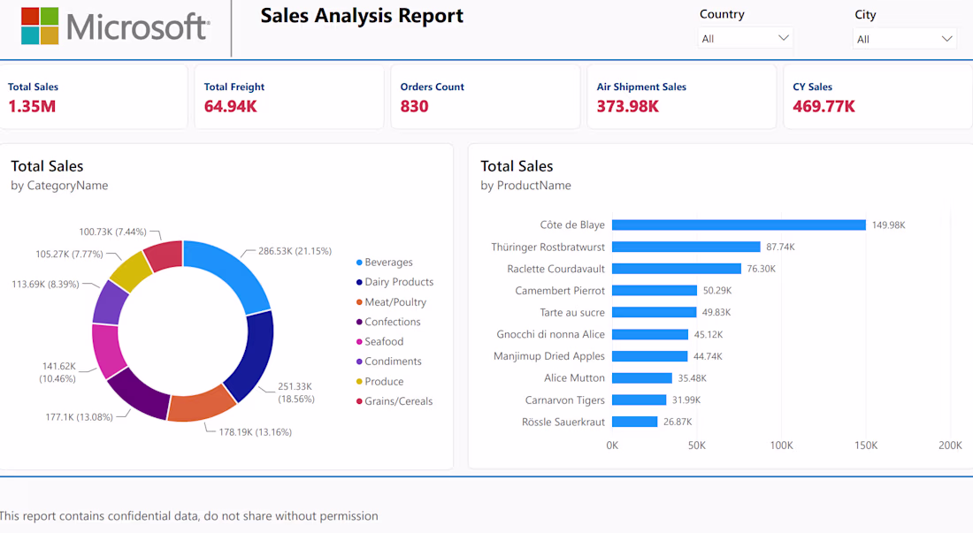
Task: Select the Country slicer All box
Action: point(746,38)
